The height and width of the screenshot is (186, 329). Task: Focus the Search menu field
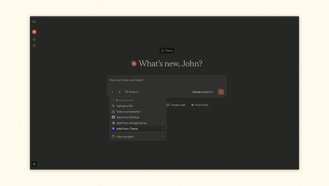pos(138,100)
